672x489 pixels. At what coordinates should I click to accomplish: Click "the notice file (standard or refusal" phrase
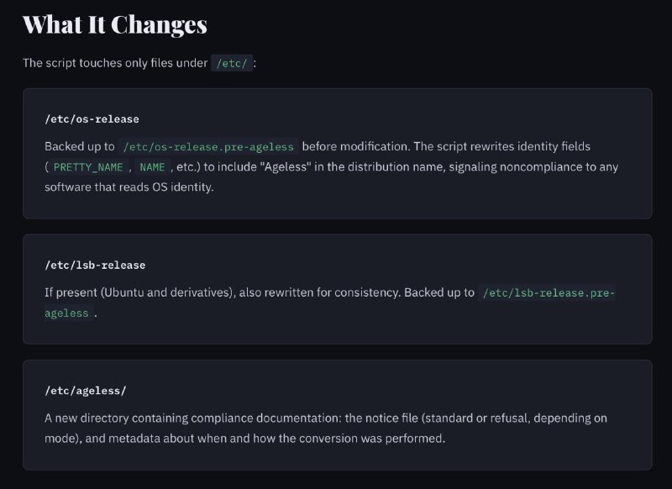[437, 418]
